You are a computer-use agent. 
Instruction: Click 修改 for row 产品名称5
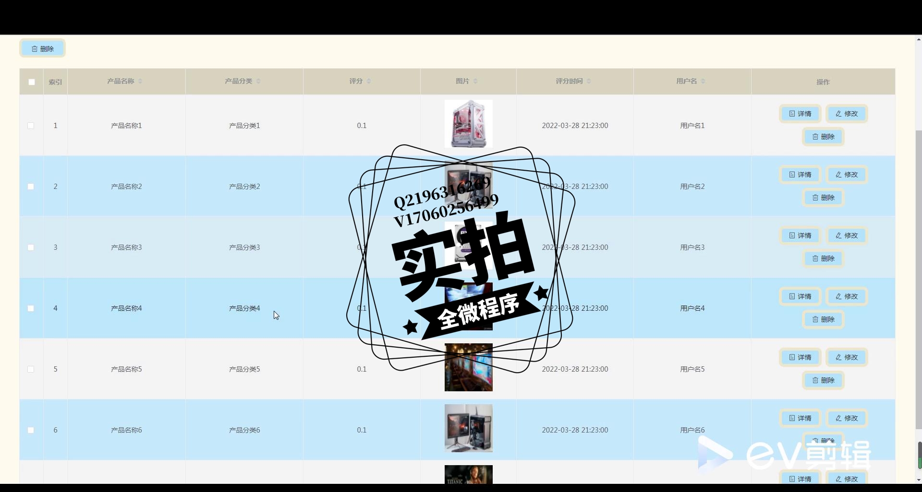[847, 357]
